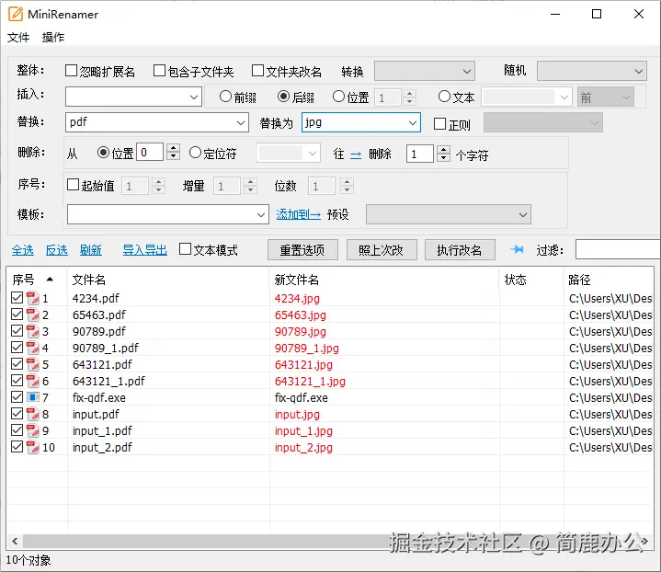Click the PDF icon for row 643121_1.pdf
This screenshot has width=661, height=572.
32,381
